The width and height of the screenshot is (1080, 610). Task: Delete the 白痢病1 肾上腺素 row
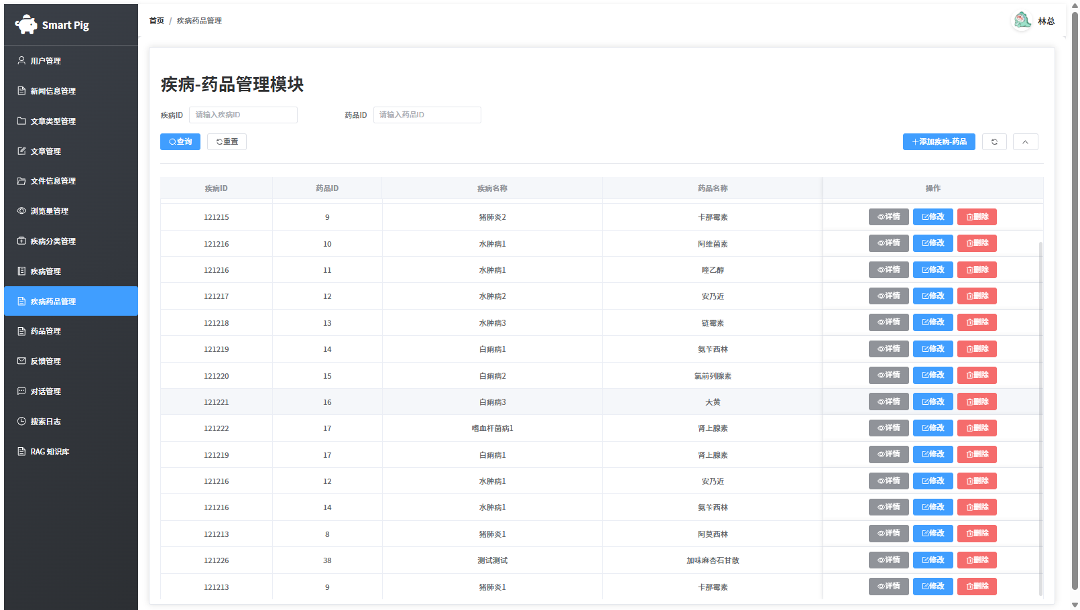pos(977,454)
